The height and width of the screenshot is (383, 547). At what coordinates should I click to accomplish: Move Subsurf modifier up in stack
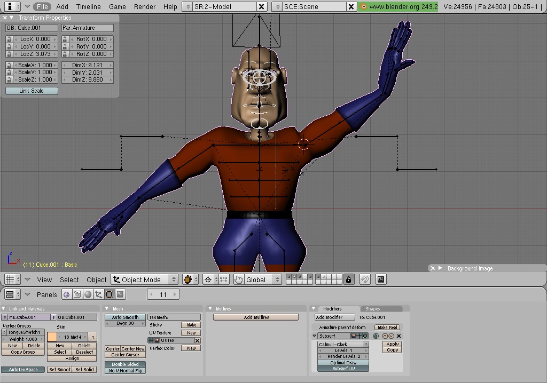tap(385, 336)
